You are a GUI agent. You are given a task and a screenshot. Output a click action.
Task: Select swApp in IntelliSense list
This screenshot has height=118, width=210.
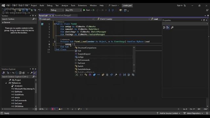pos(81,57)
